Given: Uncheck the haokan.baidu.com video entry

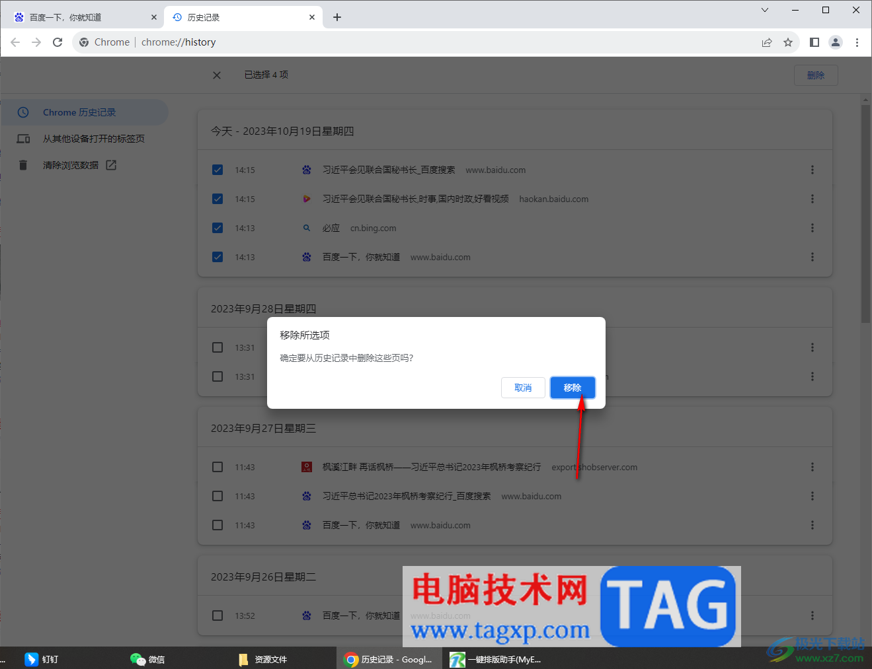Looking at the screenshot, I should pos(218,199).
